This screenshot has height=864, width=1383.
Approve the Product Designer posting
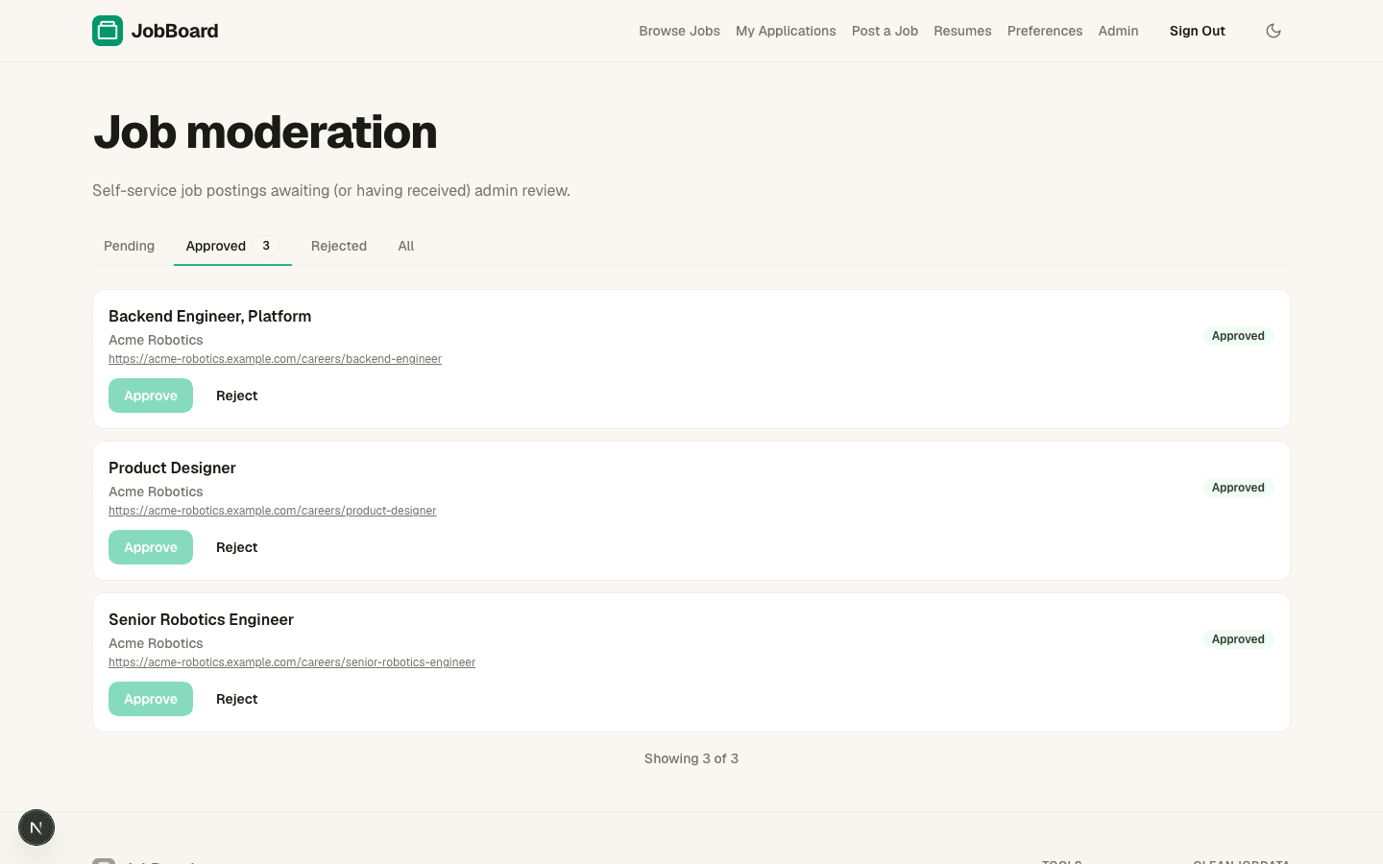(x=151, y=547)
